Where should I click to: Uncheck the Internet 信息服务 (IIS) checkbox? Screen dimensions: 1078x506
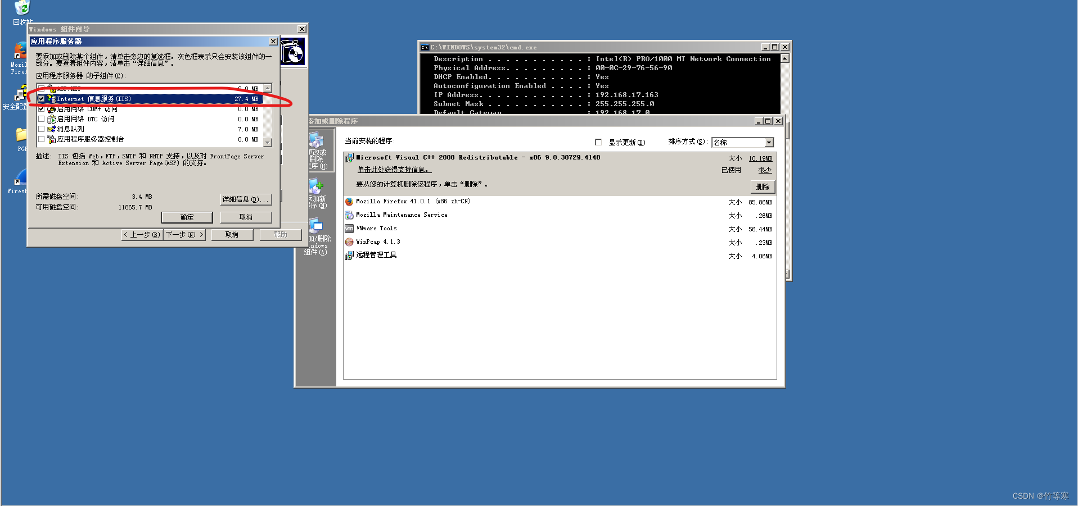(x=41, y=99)
